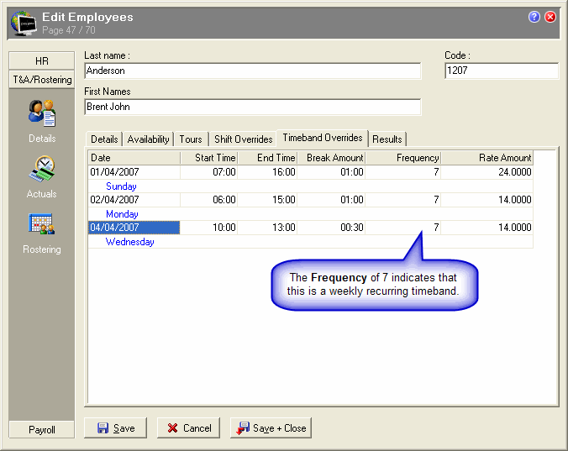Viewport: 568px width, 451px height.
Task: Switch to the Tours tab
Action: coord(191,139)
